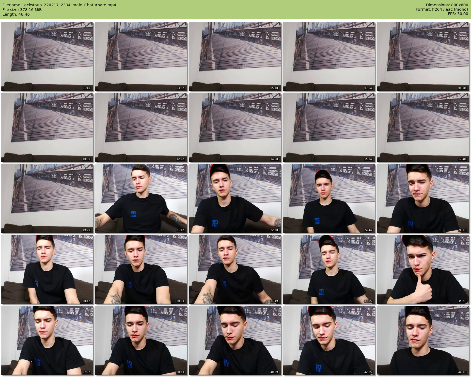Screen dimensions: 471x377
Task: Select the frame marked 03:32
Action: (141, 56)
